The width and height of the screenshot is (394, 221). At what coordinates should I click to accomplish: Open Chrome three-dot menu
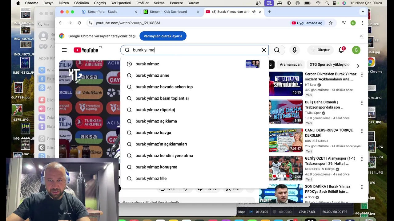pyautogui.click(x=362, y=23)
